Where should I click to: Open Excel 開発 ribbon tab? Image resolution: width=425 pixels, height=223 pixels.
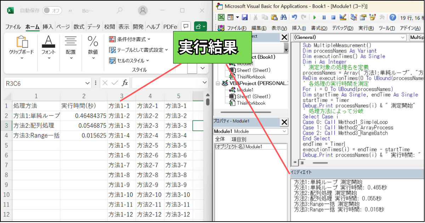[138, 27]
